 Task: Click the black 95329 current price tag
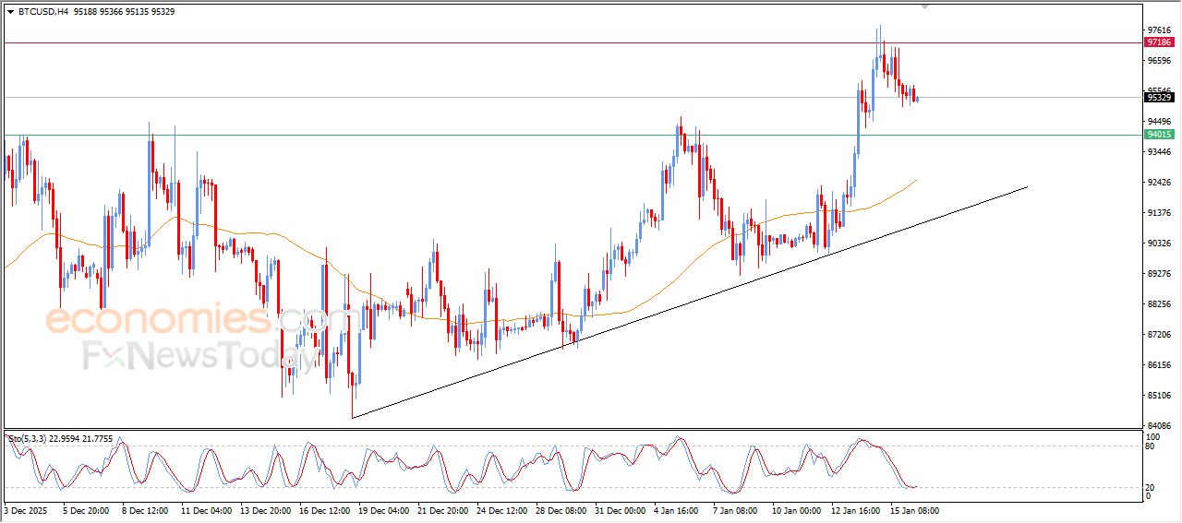(x=1158, y=97)
